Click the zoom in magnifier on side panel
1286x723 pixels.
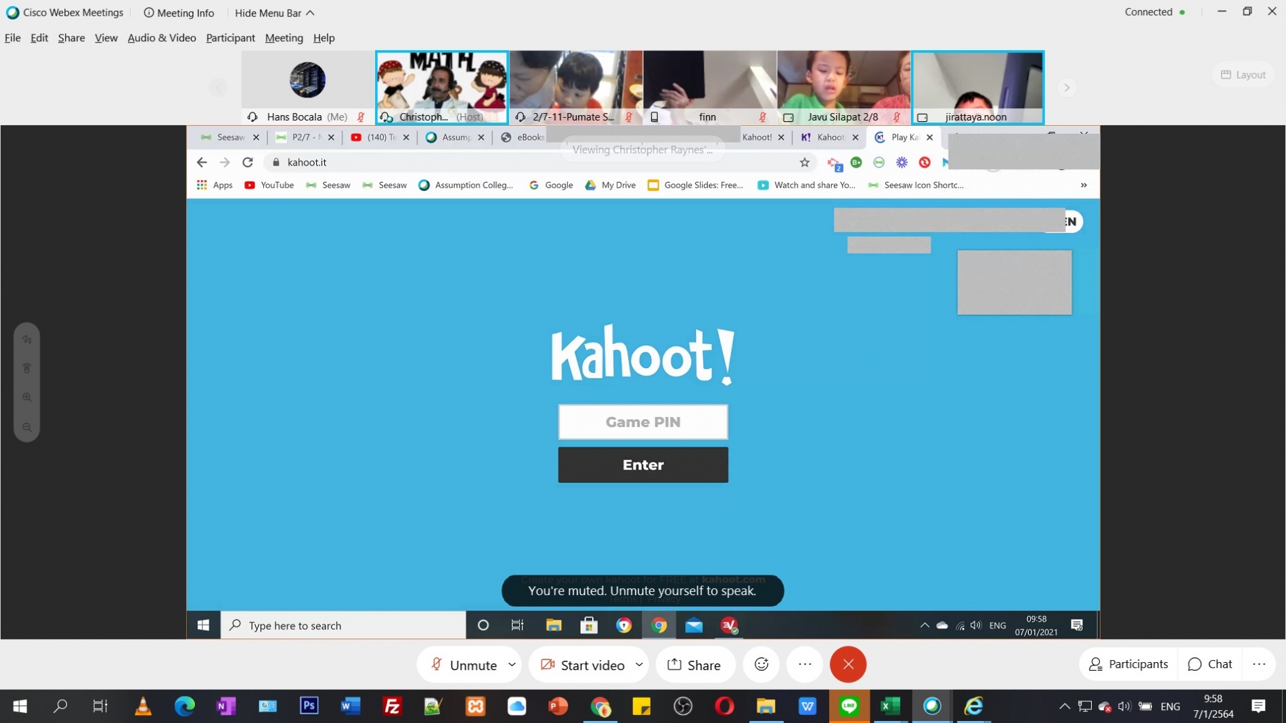(x=27, y=397)
